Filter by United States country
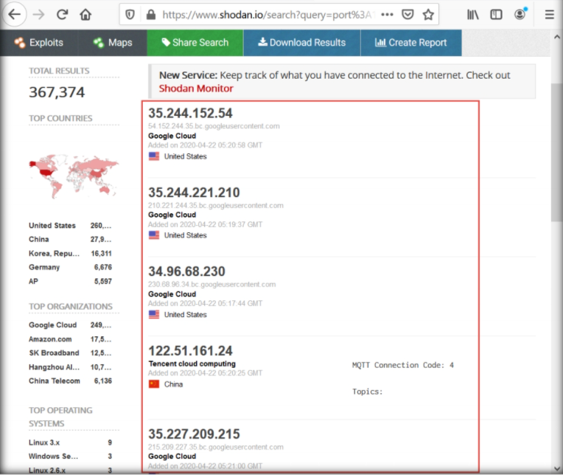 (x=52, y=226)
